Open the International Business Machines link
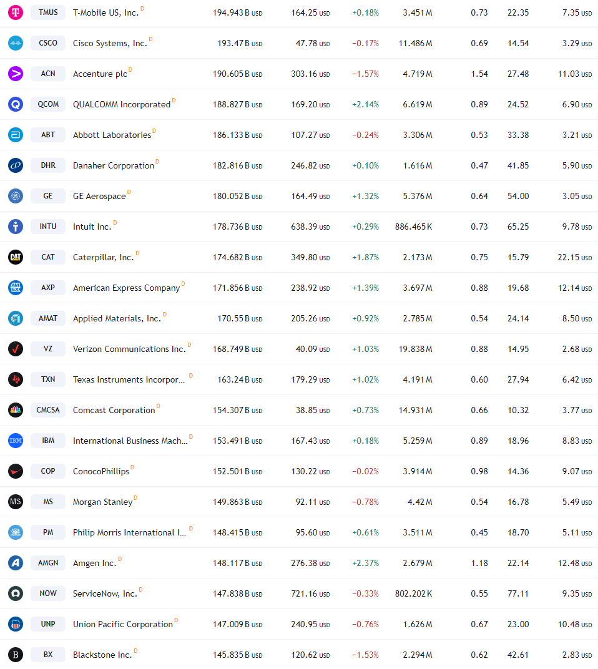The width and height of the screenshot is (598, 669). 130,441
